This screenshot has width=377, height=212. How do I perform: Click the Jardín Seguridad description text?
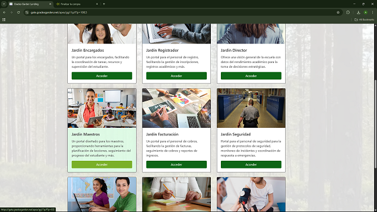tap(251, 148)
